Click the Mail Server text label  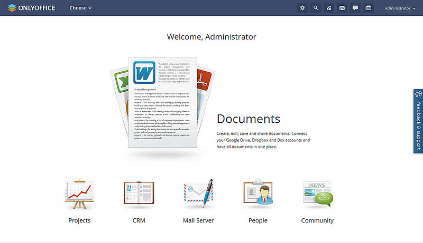click(198, 220)
